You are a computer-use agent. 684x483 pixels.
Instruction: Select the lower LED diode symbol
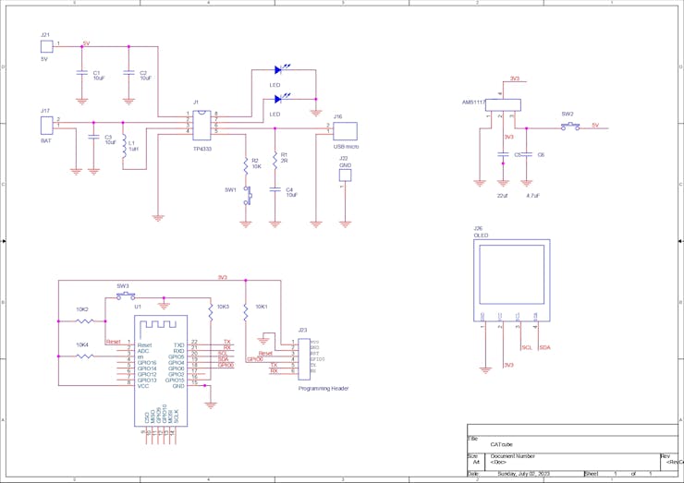[282, 99]
